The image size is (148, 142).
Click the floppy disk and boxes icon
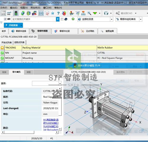pyautogui.click(x=34, y=13)
